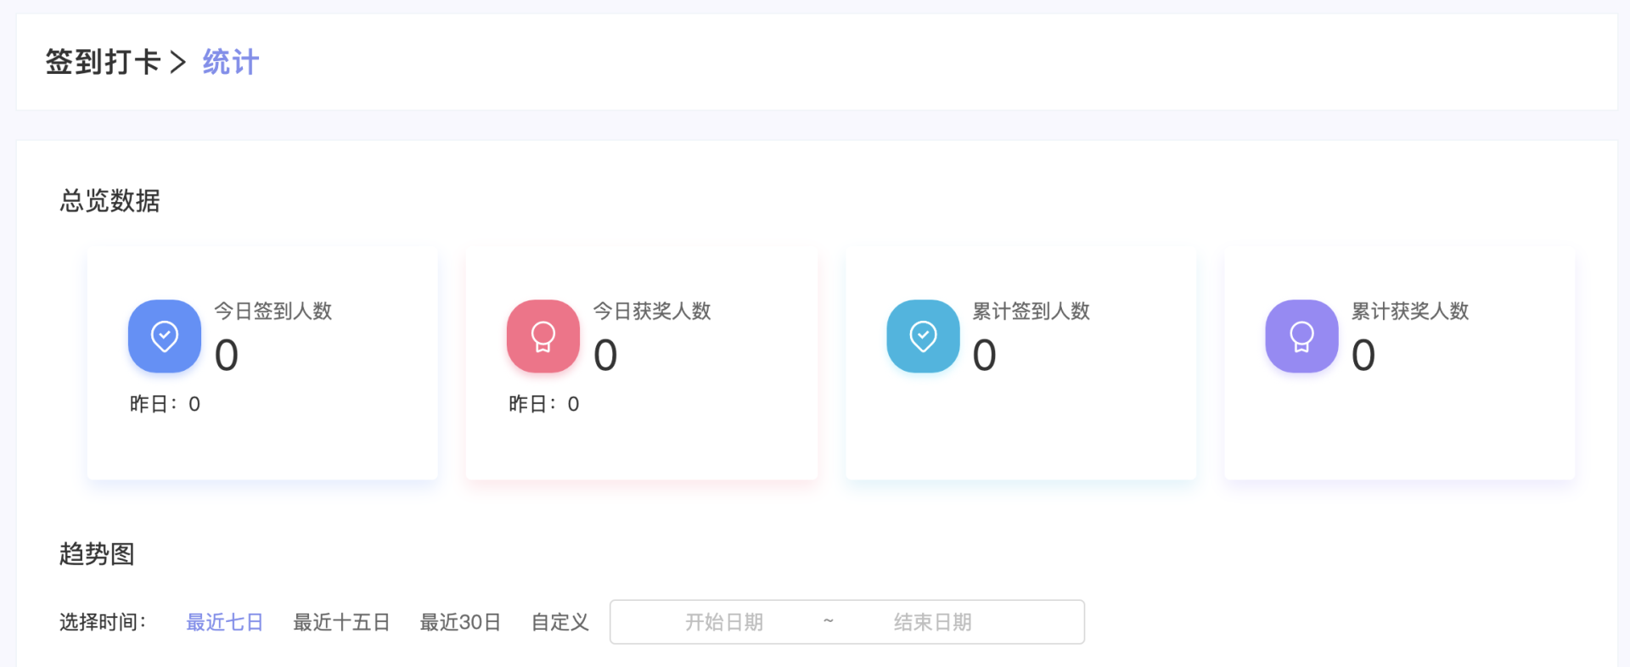Select the 最近十五日 time range
Viewport: 1630px width, 667px height.
(341, 622)
